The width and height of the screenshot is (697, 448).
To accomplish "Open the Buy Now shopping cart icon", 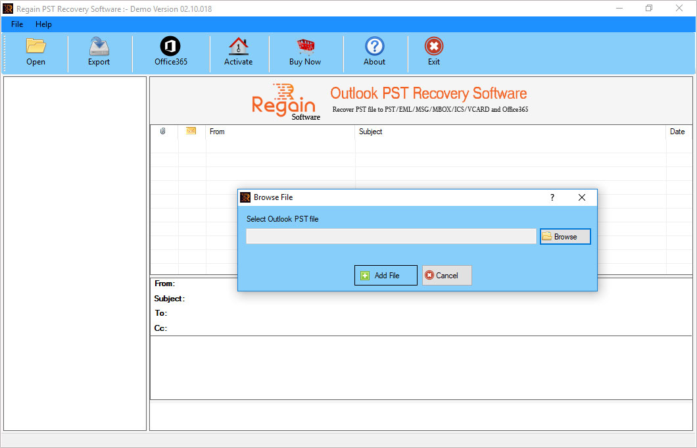I will (x=305, y=51).
